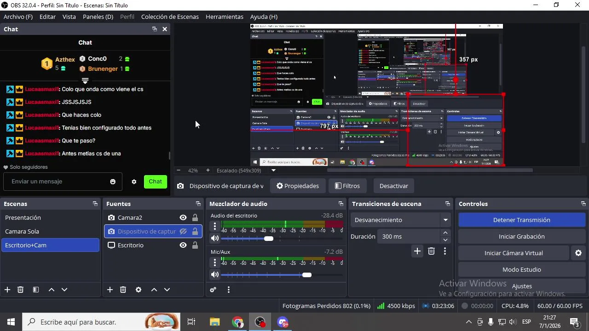The width and height of the screenshot is (589, 331).
Task: Zoom in the preview with plus icon
Action: point(208,170)
